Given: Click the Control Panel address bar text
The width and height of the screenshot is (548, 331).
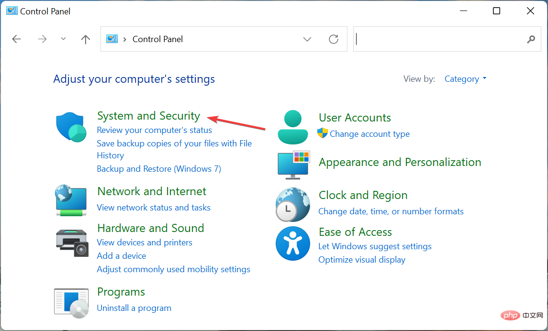Looking at the screenshot, I should tap(157, 39).
